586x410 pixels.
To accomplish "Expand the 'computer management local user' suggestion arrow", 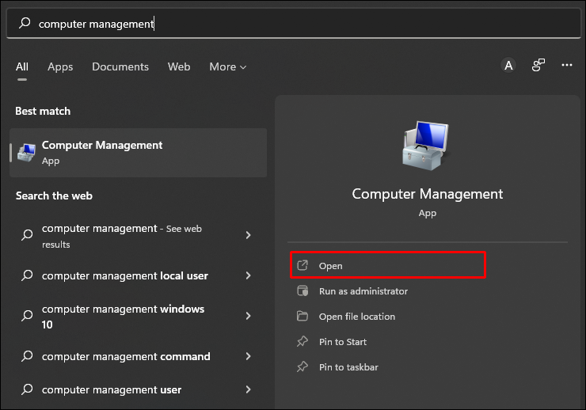I will tap(249, 275).
